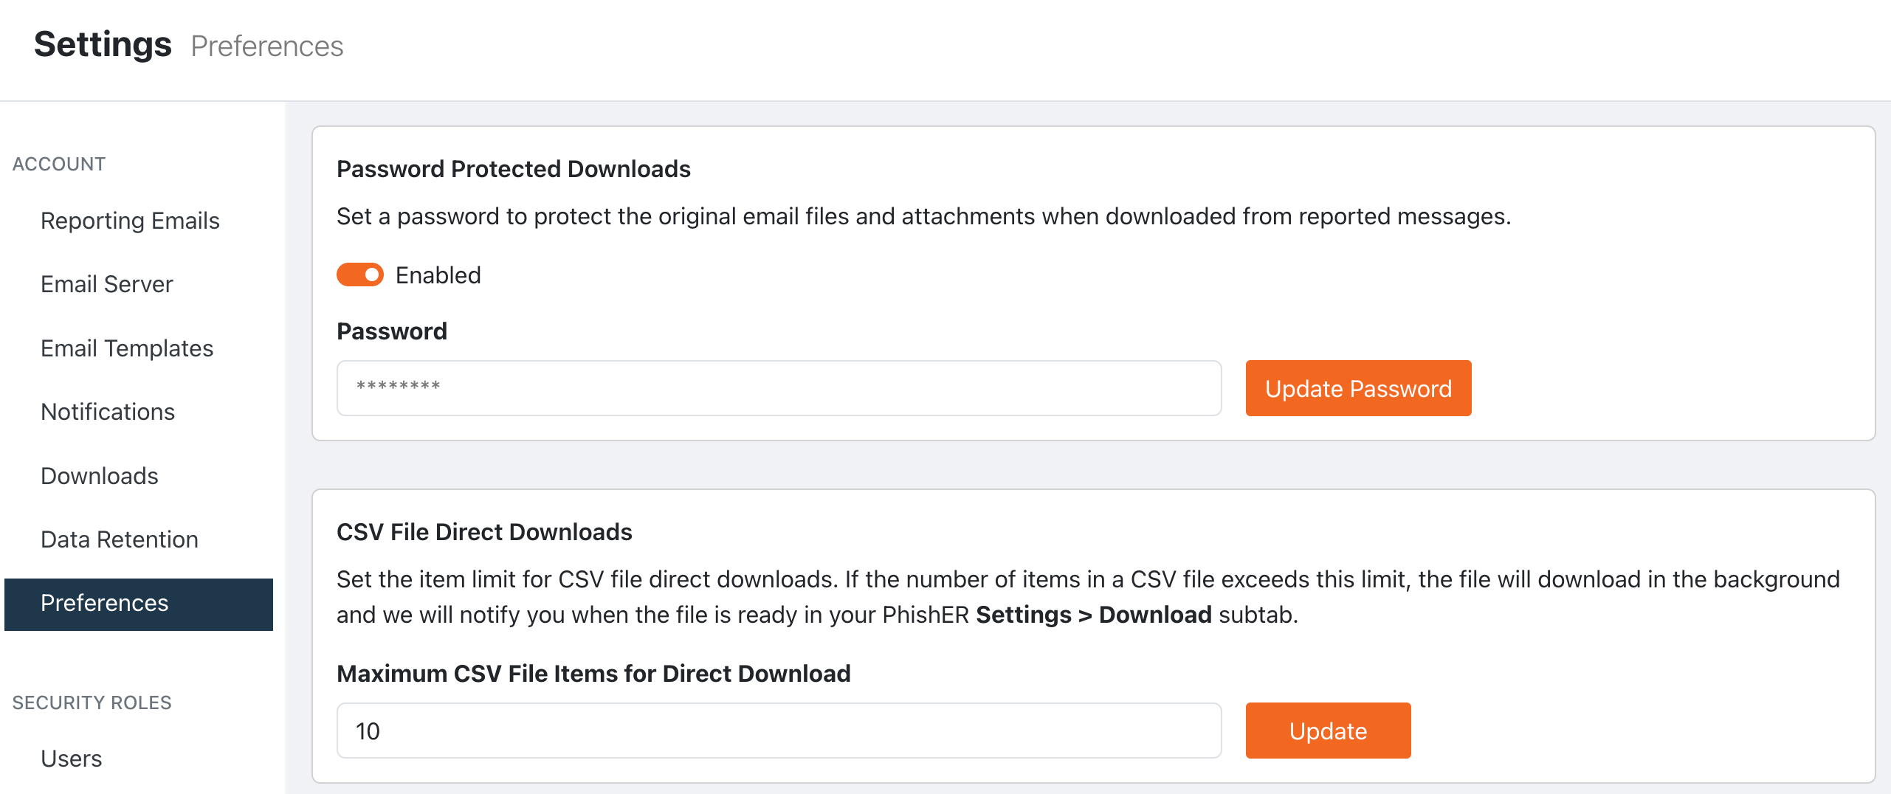Click the orange toggle switch knob
This screenshot has width=1891, height=794.
click(371, 275)
